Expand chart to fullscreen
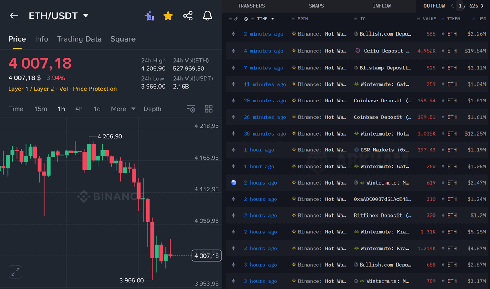Image resolution: width=490 pixels, height=289 pixels. [x=16, y=272]
